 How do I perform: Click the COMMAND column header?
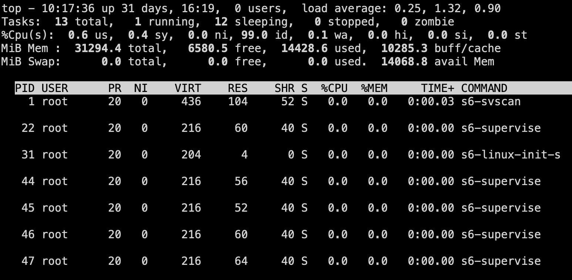coord(484,88)
